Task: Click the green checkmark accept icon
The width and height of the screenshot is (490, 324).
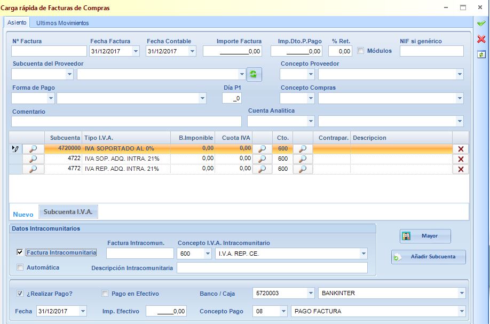Action: 481,23
